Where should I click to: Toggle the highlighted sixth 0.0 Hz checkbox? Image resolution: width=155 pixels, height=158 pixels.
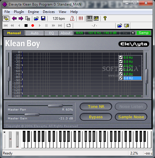point(121,78)
